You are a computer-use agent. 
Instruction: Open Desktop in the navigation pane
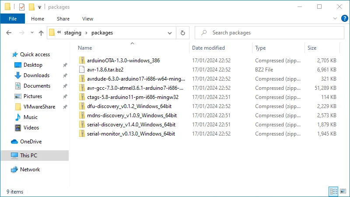33,65
